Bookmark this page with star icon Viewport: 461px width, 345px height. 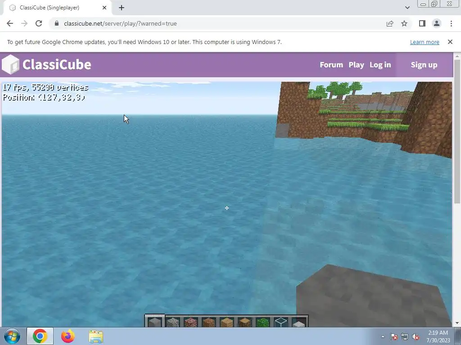click(404, 23)
